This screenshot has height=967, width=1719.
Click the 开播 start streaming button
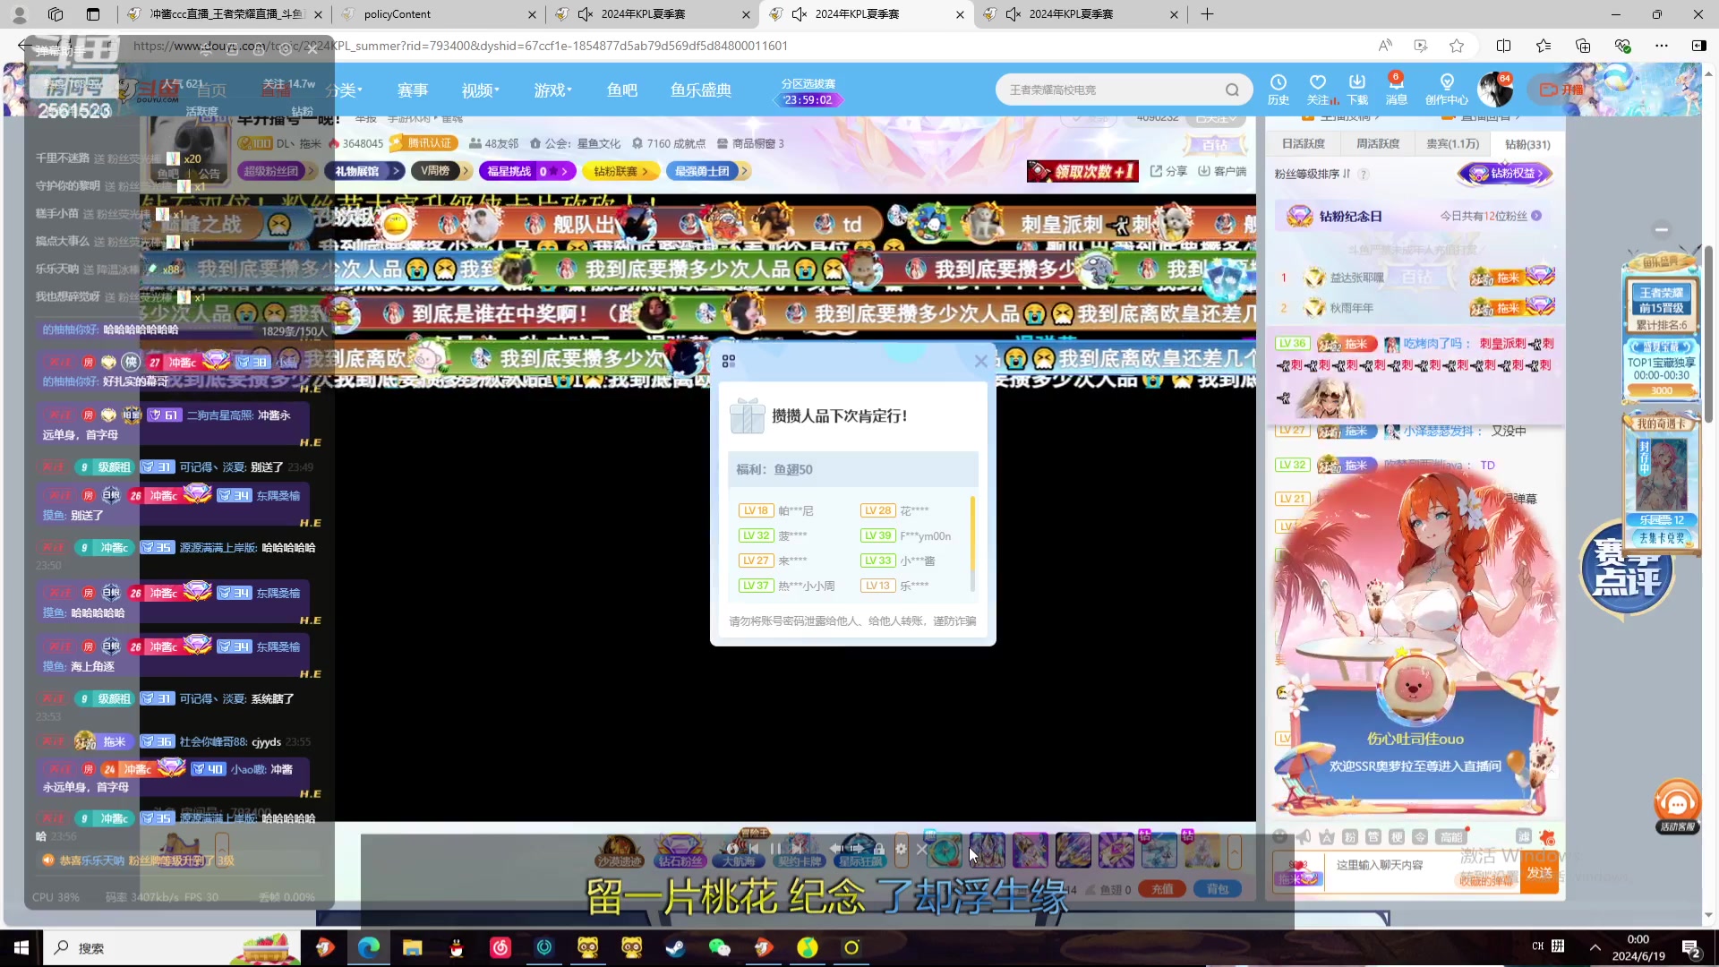(1561, 90)
